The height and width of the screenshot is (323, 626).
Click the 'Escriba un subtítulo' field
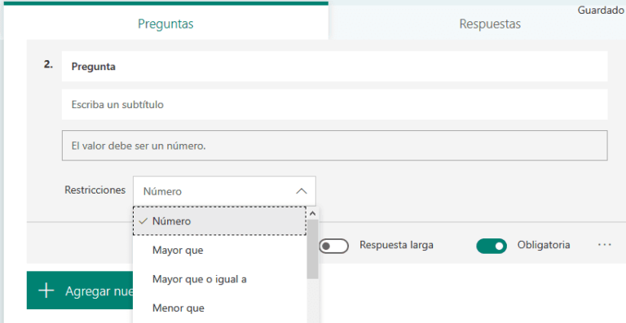334,104
